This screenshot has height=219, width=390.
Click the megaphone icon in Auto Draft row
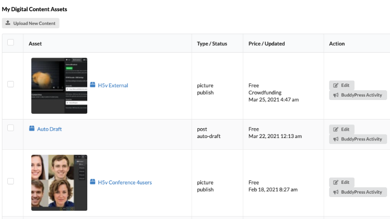(336, 139)
